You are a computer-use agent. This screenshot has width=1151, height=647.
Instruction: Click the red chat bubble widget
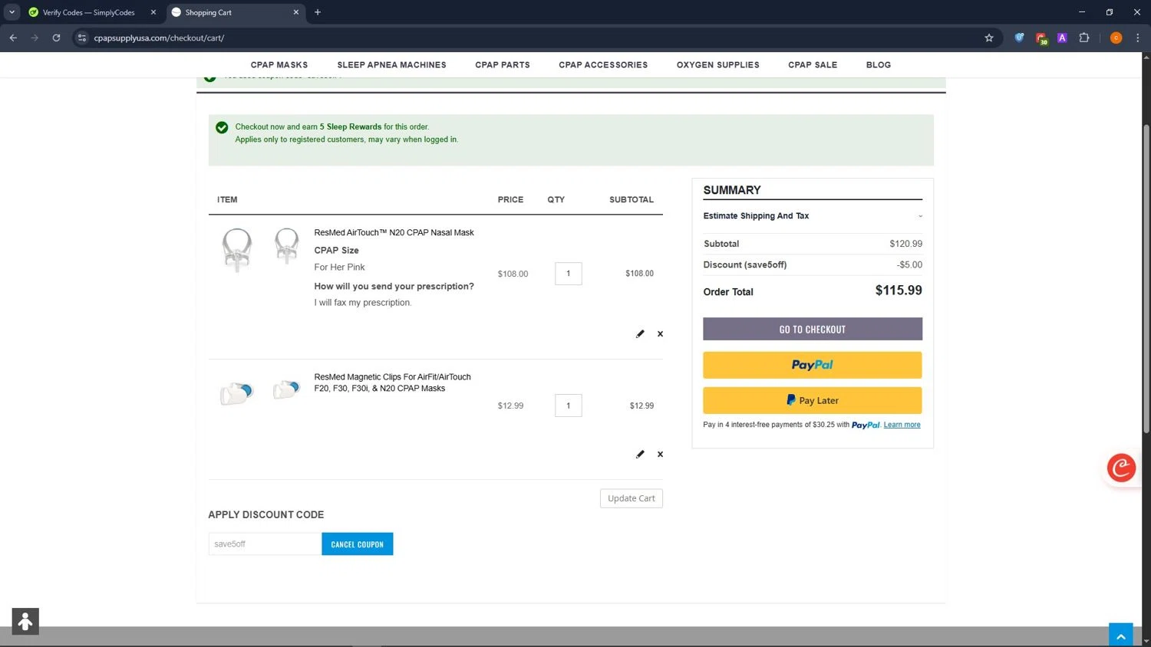click(x=1121, y=467)
